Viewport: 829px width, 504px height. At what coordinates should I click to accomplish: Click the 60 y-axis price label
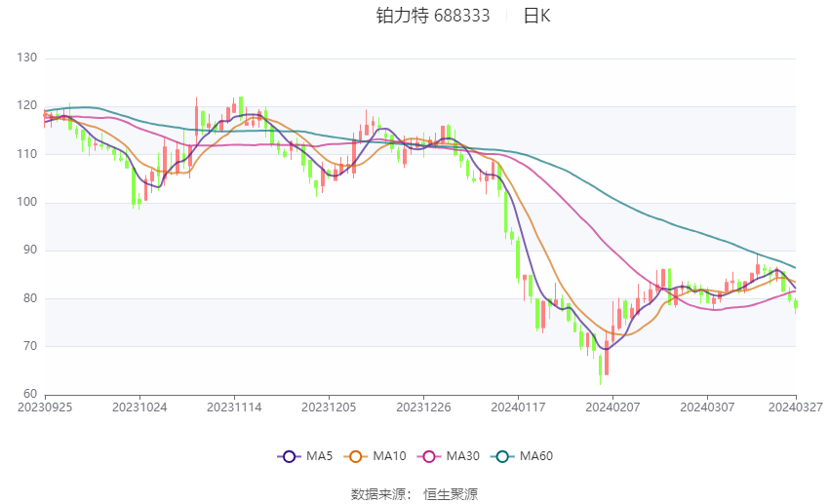tap(30, 394)
